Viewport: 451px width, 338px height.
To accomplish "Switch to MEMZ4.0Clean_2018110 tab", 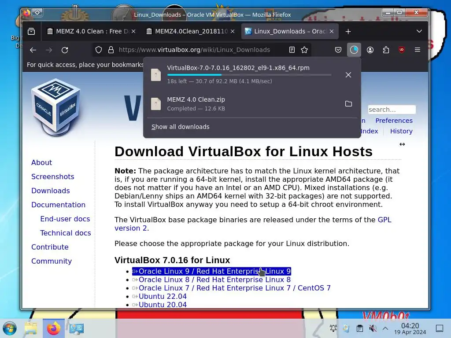I will [190, 31].
